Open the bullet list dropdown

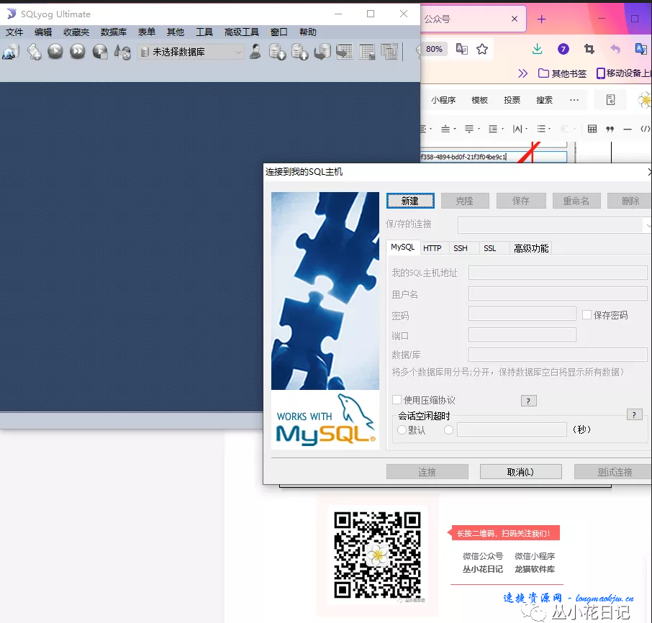click(544, 129)
